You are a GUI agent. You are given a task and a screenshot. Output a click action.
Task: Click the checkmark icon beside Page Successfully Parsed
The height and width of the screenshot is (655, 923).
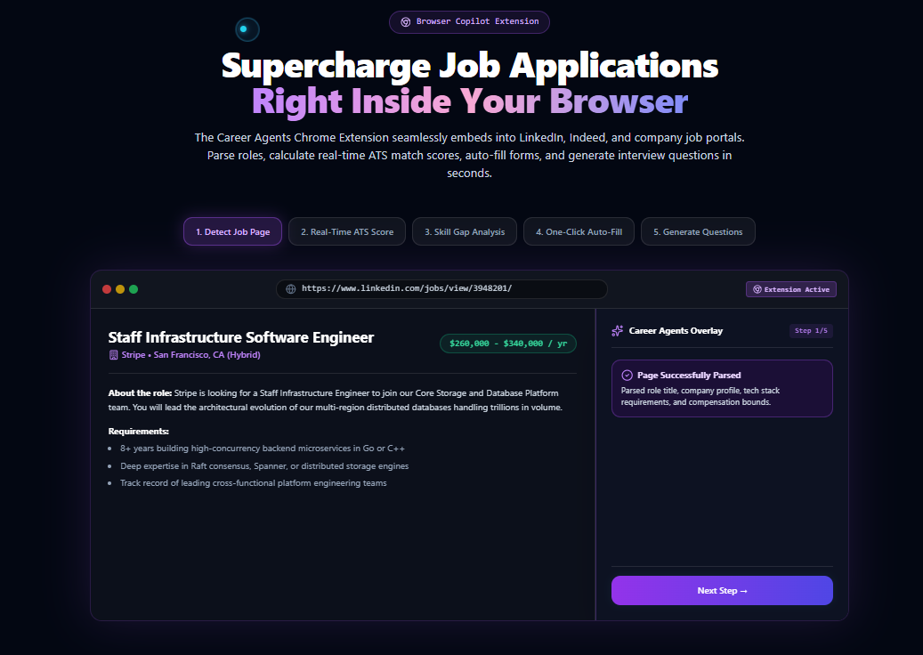pos(627,376)
